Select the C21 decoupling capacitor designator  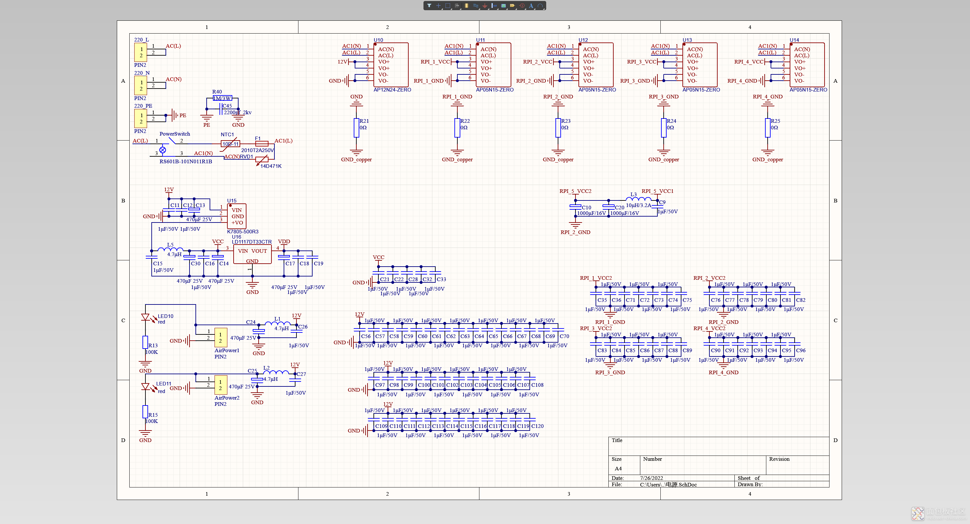(x=384, y=279)
